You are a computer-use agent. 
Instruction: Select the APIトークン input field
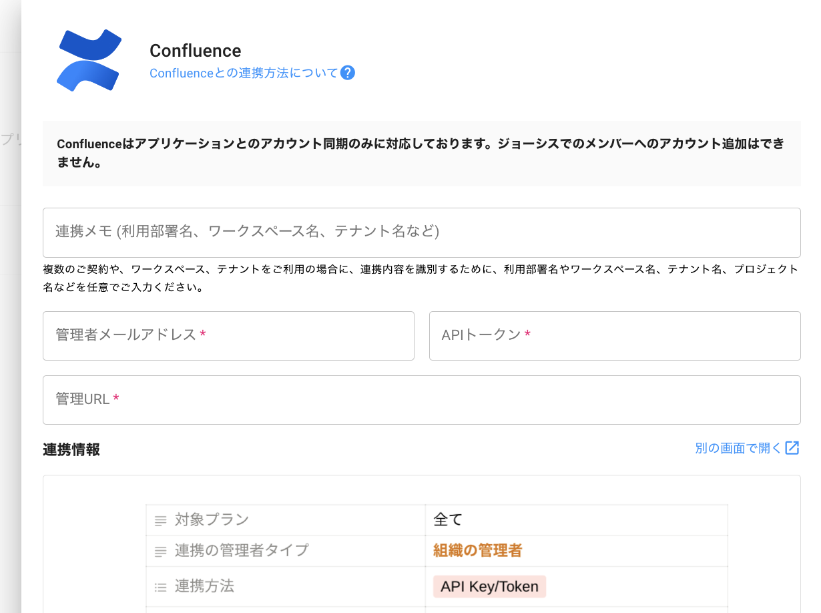[x=614, y=335]
